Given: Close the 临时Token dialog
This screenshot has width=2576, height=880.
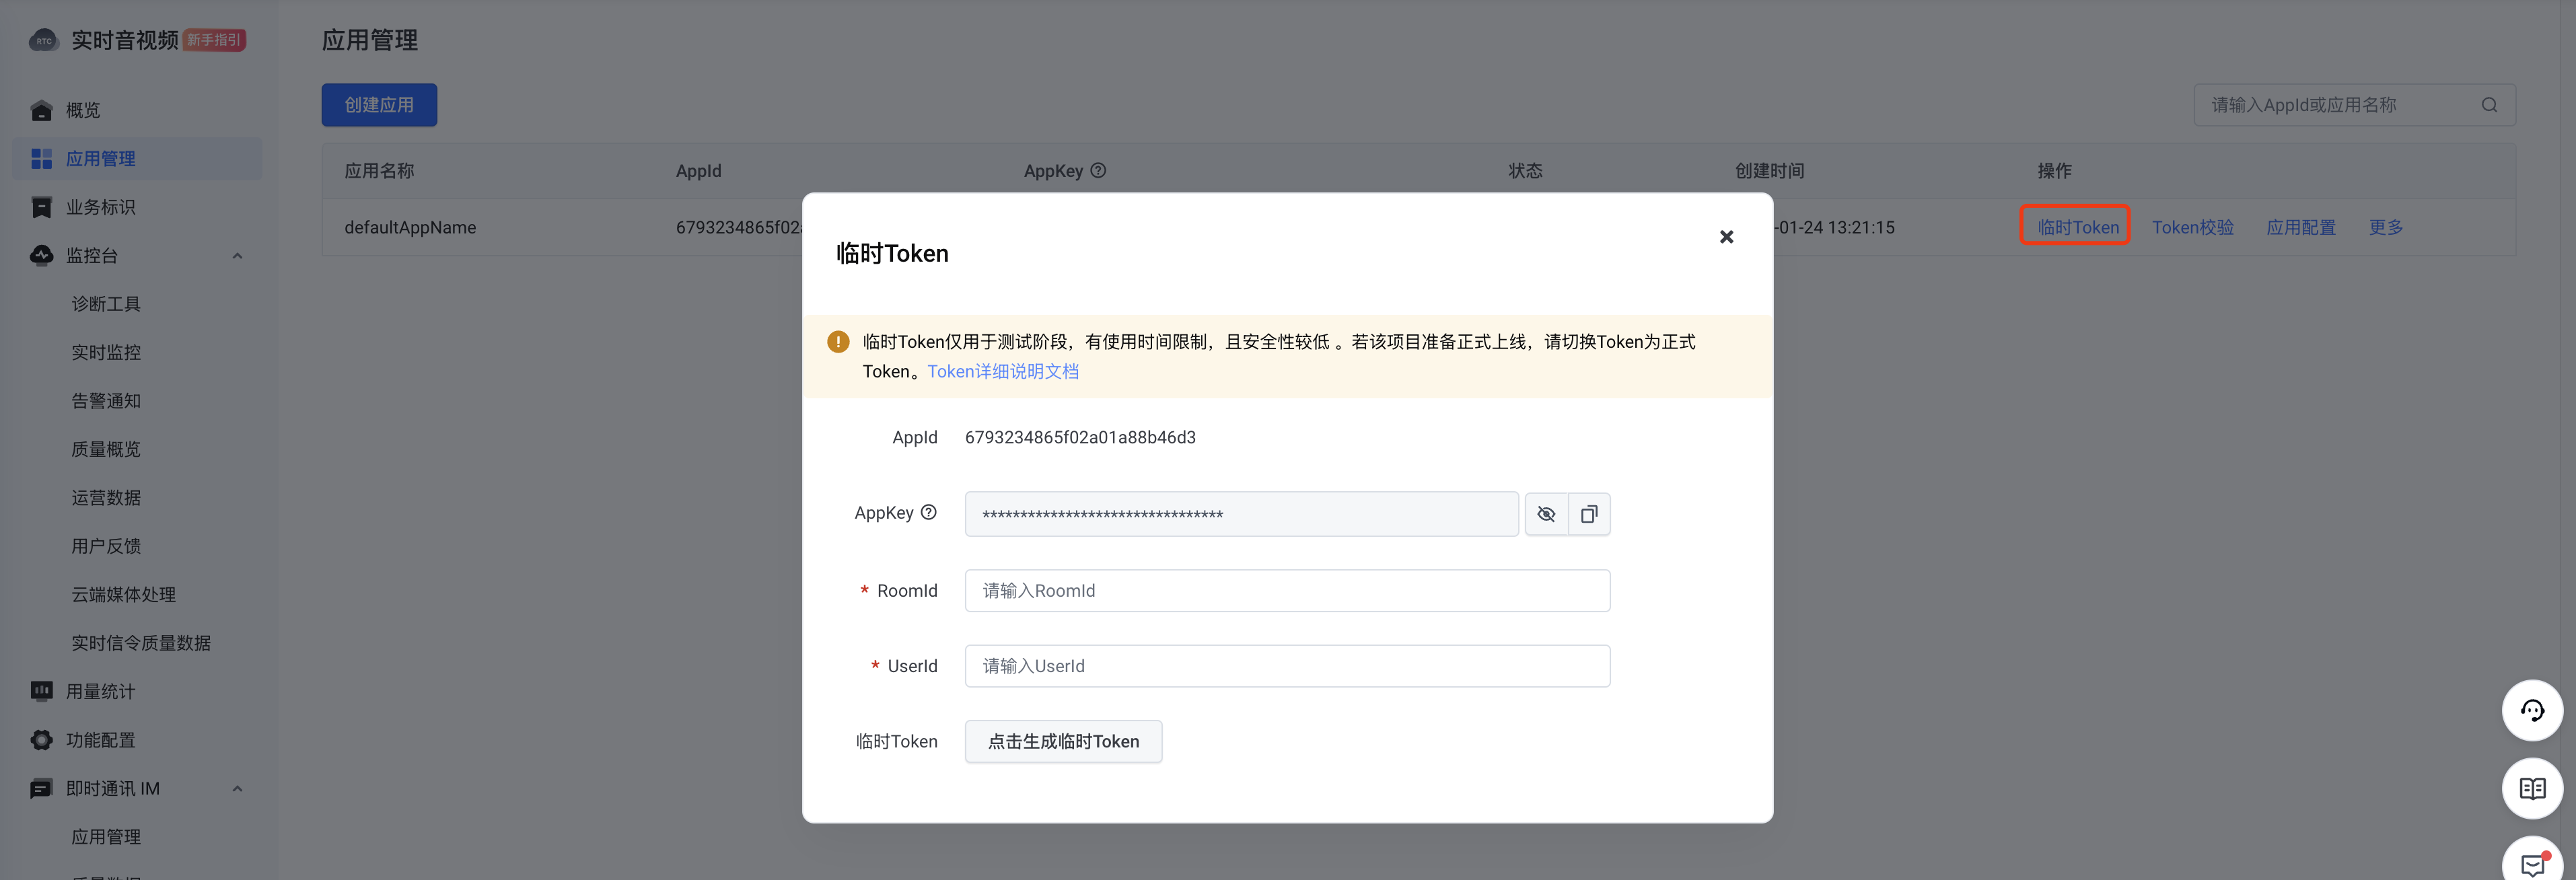Looking at the screenshot, I should coord(1726,237).
